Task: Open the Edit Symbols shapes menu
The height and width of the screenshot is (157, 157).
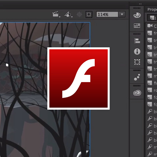Action: pos(68,14)
